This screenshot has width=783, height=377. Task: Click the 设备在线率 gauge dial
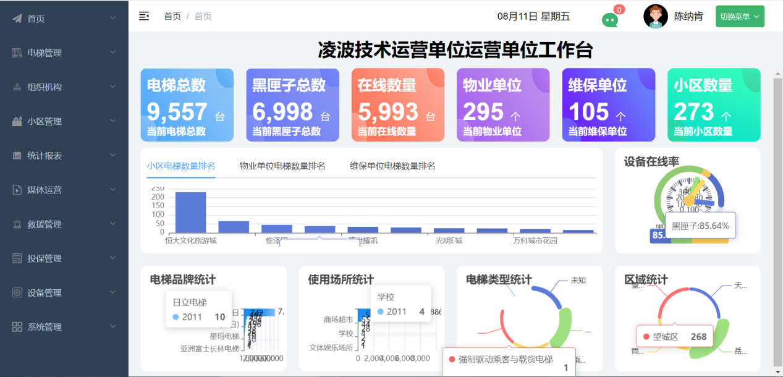click(688, 201)
